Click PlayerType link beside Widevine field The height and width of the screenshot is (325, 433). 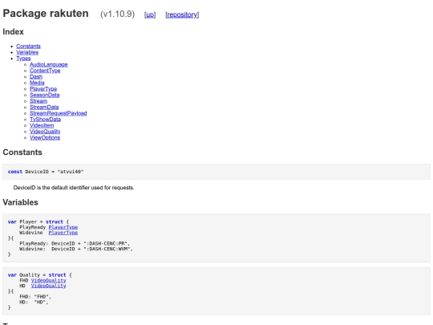[x=63, y=233]
